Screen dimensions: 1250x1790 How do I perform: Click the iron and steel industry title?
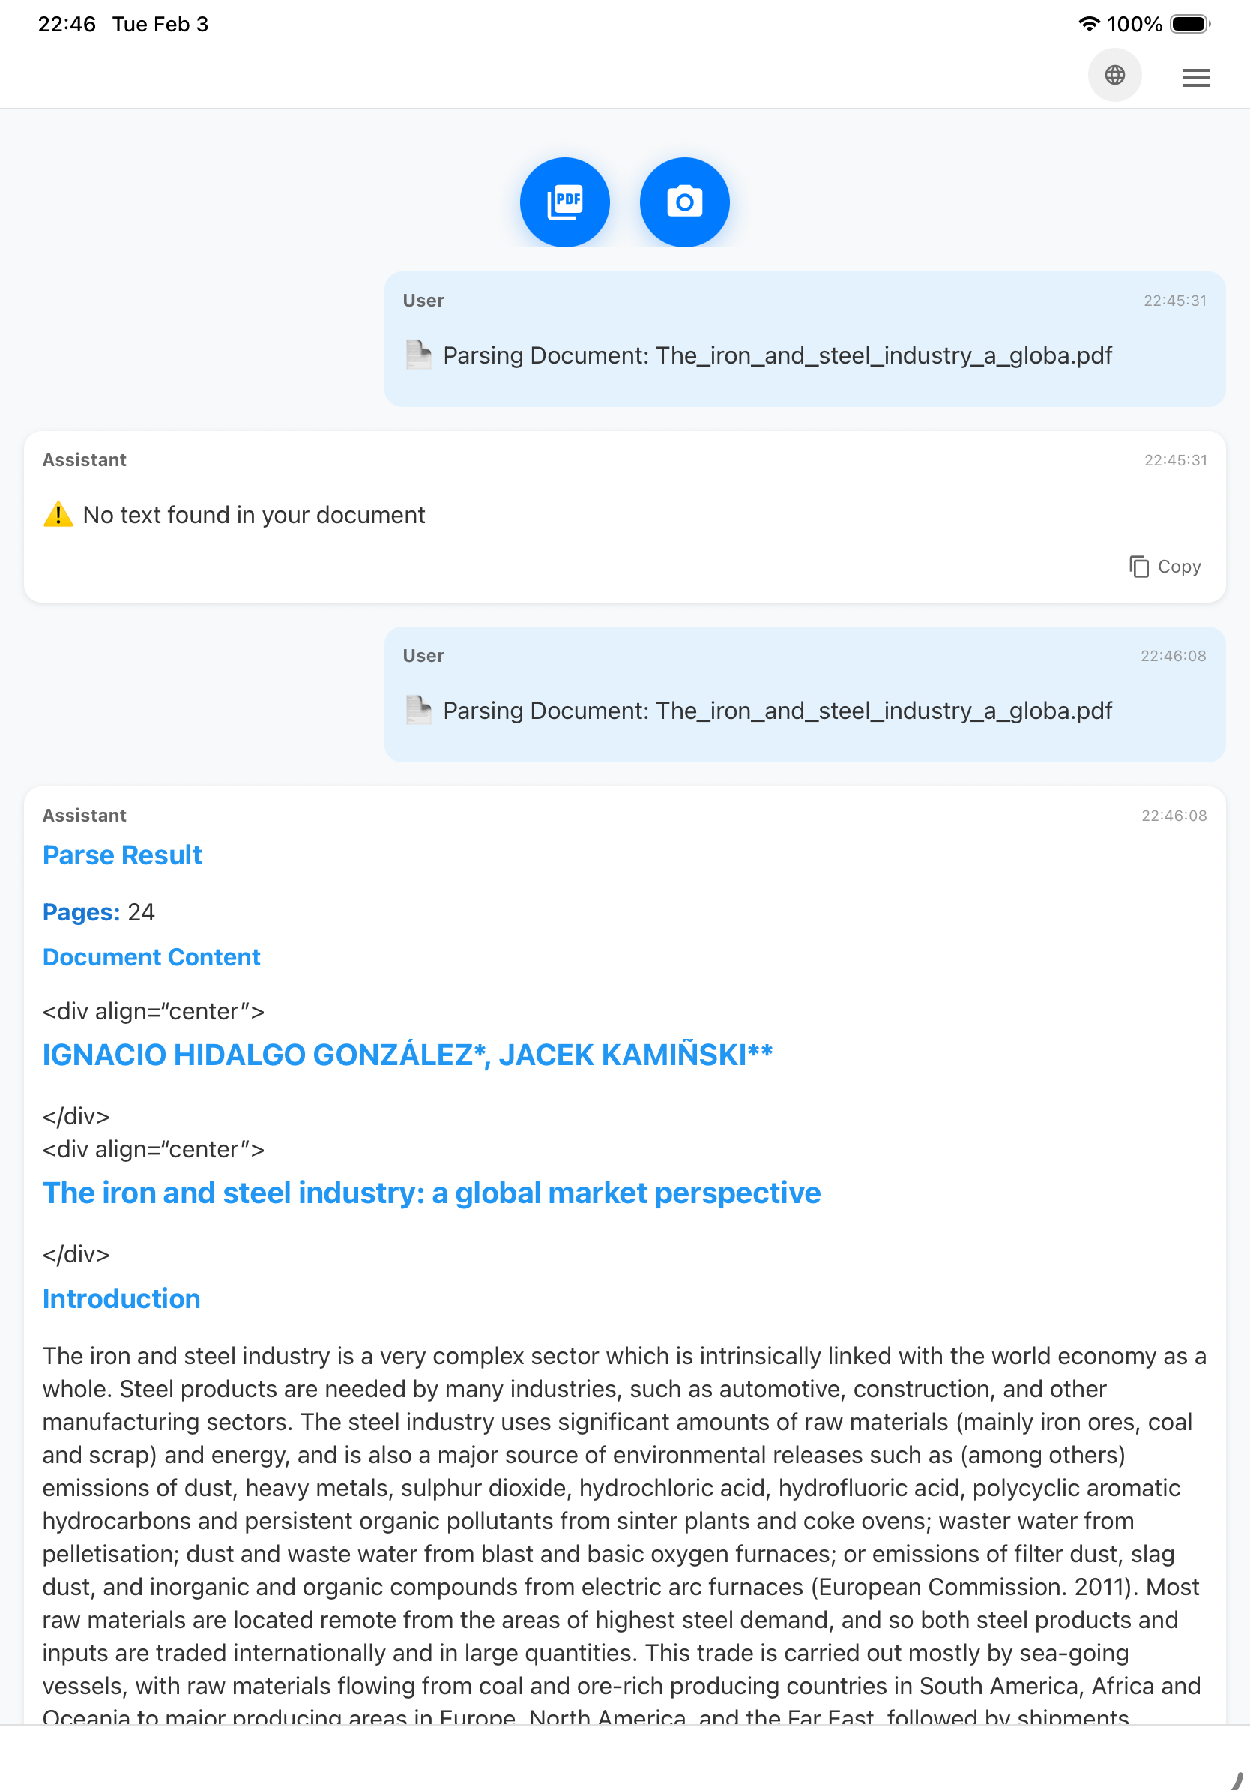point(432,1193)
